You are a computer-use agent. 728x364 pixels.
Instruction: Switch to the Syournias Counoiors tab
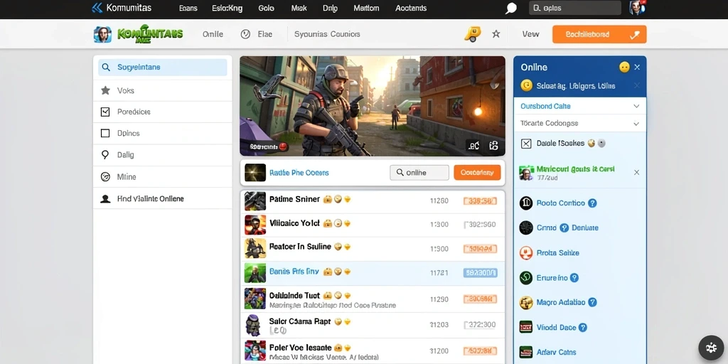(x=327, y=34)
